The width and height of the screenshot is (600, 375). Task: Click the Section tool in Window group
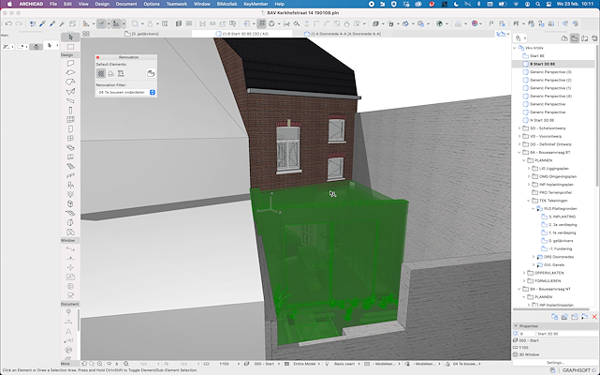[x=70, y=248]
